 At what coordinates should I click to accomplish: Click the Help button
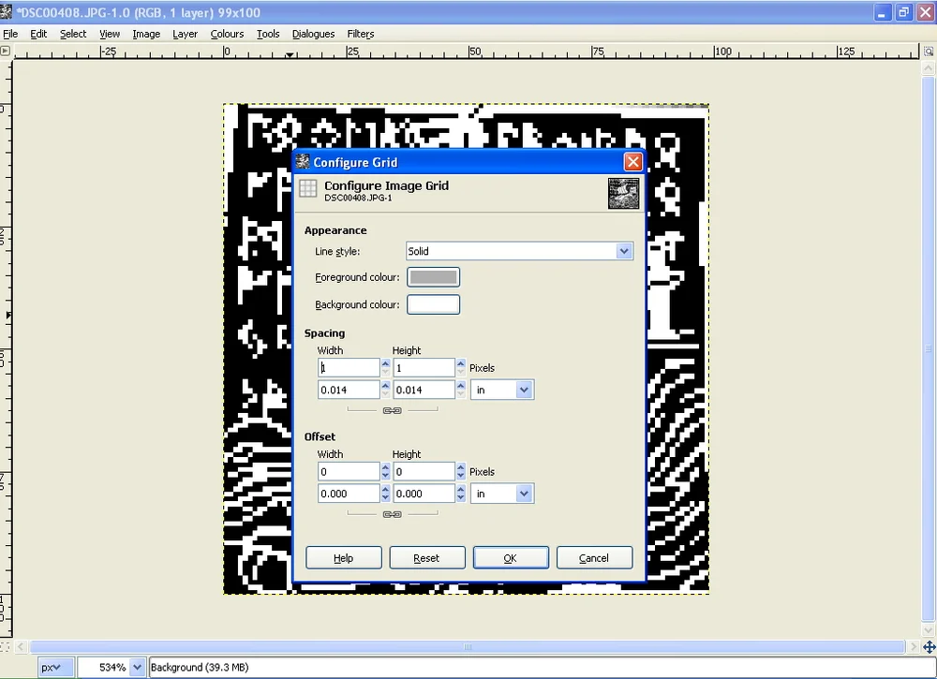[343, 557]
